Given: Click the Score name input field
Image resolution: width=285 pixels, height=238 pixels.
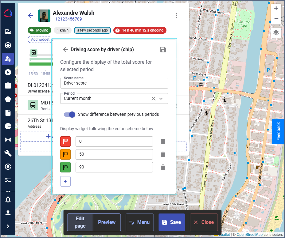Looking at the screenshot, I should pyautogui.click(x=114, y=83).
